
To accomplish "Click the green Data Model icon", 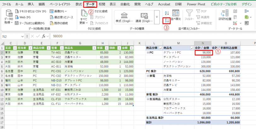I will pyautogui.click(x=247, y=17).
